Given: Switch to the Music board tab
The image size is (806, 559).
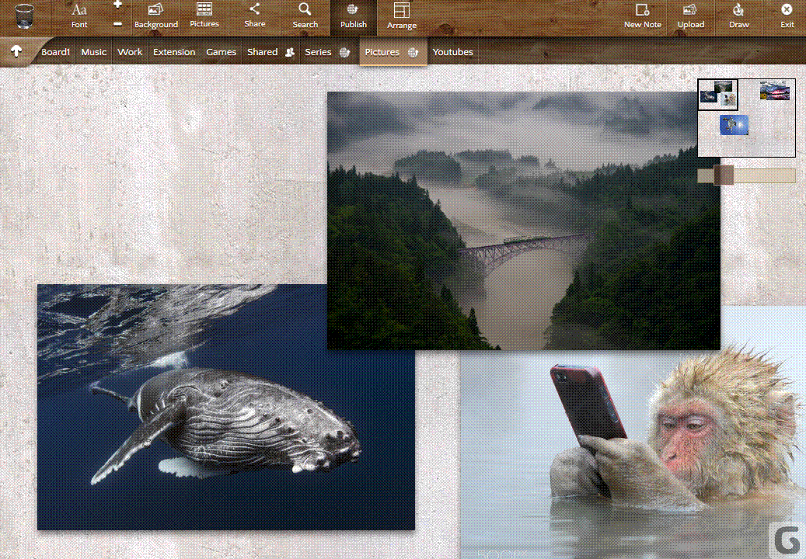Looking at the screenshot, I should coord(93,52).
